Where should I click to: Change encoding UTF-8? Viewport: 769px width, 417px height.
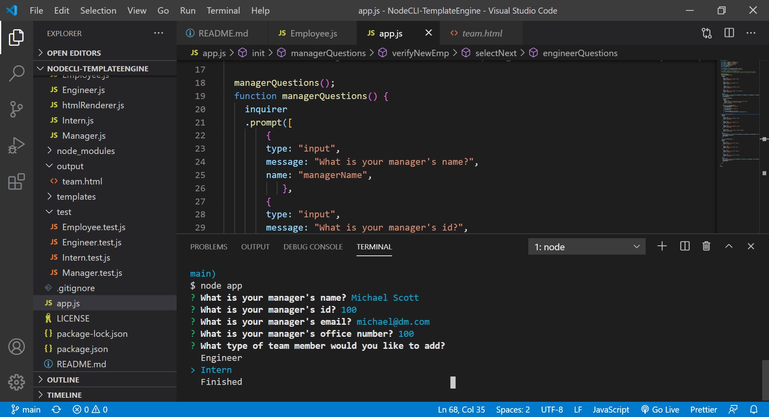click(552, 409)
